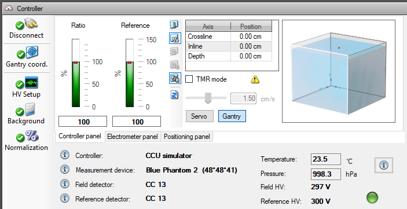Enable the TMR mode checkbox

click(x=189, y=79)
